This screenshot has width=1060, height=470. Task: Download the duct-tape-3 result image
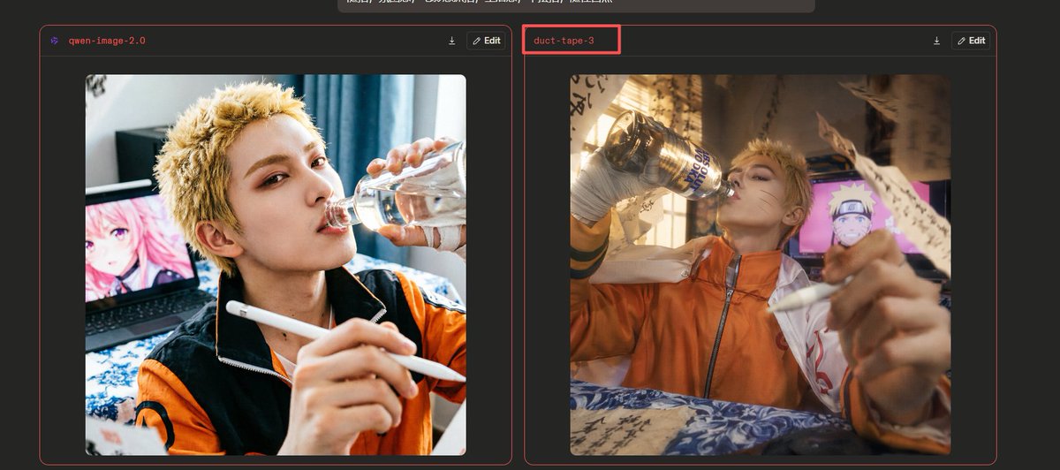pyautogui.click(x=936, y=41)
